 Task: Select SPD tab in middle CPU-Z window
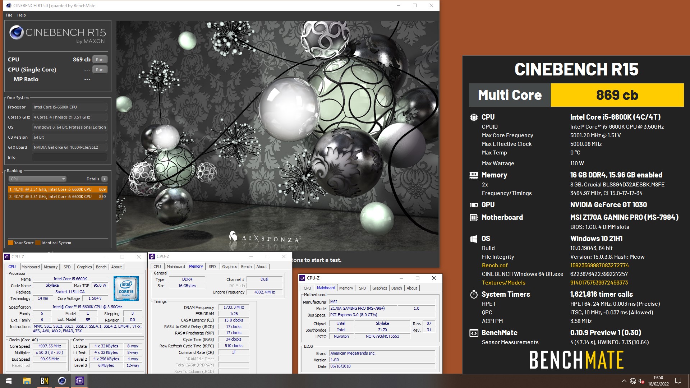coord(212,267)
